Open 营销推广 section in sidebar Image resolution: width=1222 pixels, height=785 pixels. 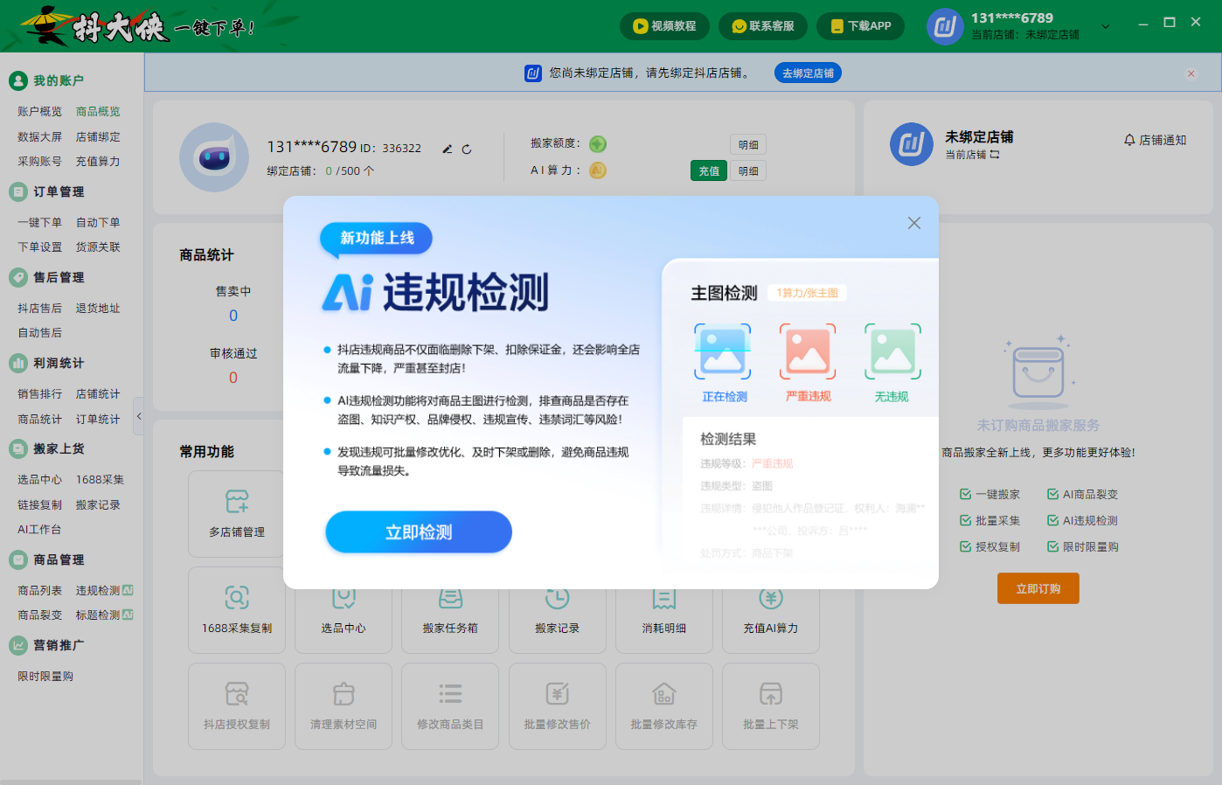tap(47, 645)
